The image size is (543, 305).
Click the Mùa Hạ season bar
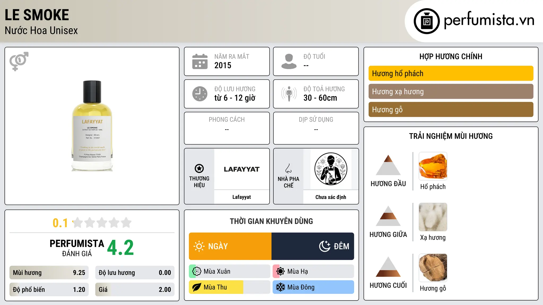[313, 271]
